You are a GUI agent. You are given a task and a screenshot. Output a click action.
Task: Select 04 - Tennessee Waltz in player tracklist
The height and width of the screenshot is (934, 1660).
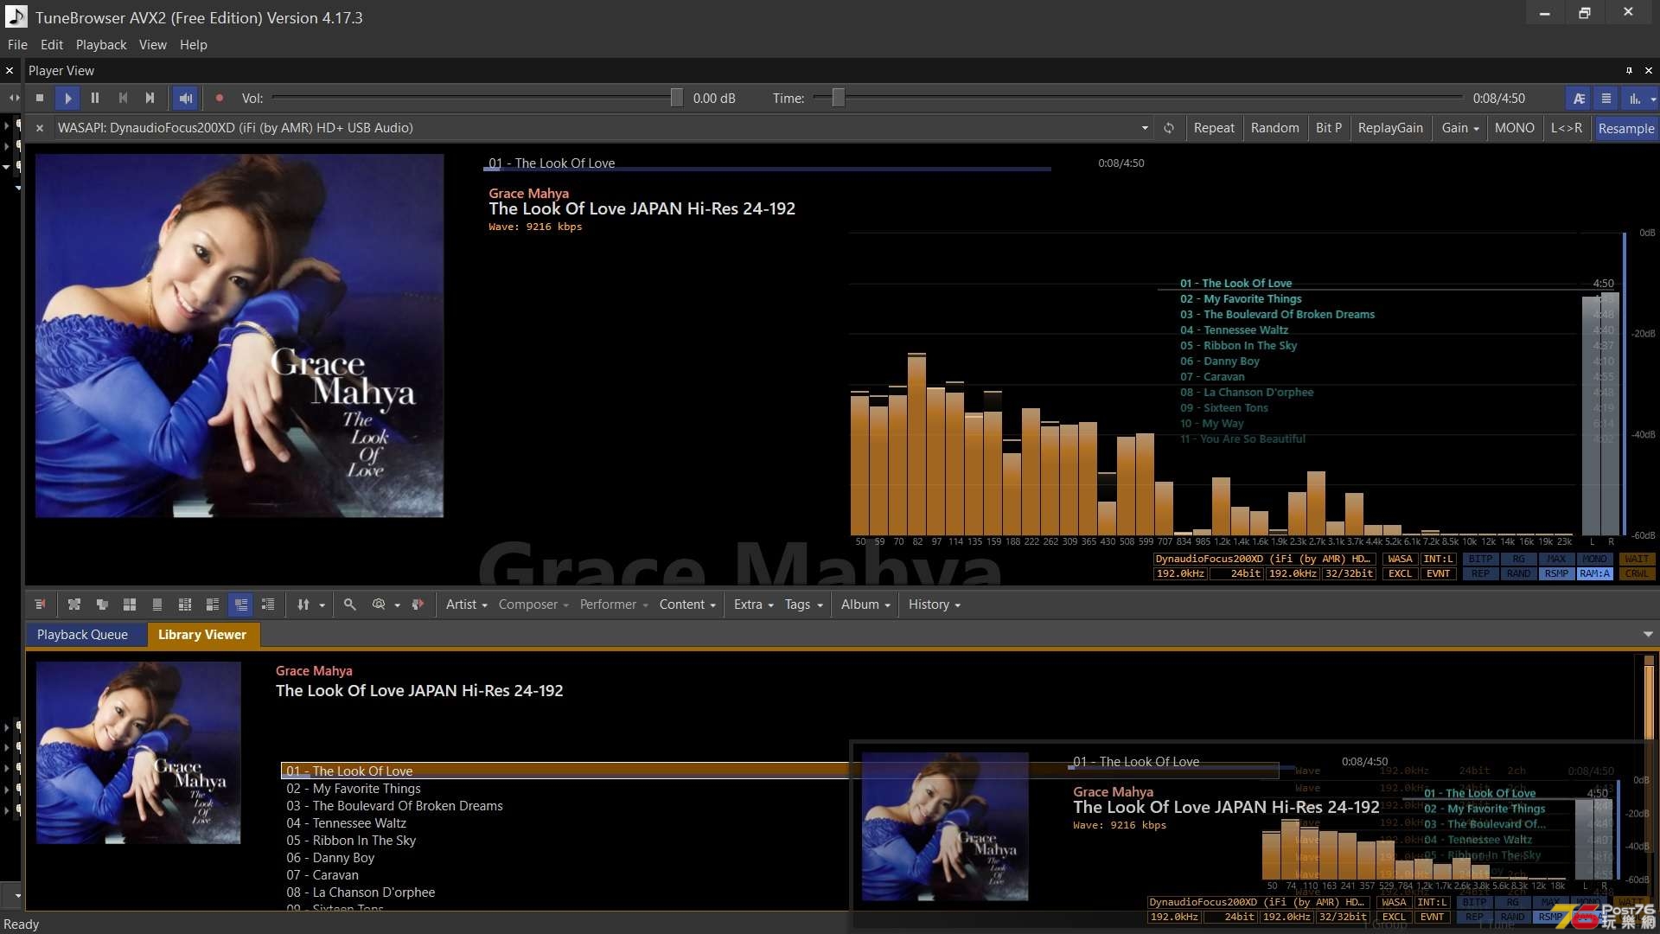tap(1234, 330)
